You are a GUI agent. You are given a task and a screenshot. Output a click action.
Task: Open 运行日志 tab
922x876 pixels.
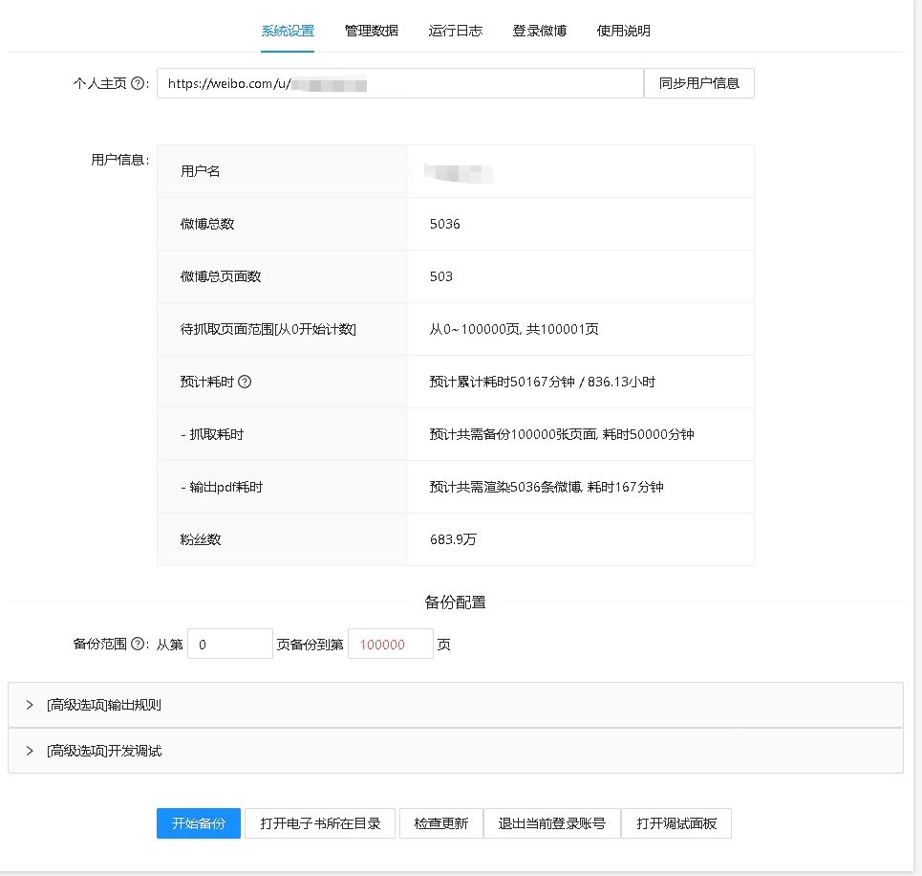(455, 31)
